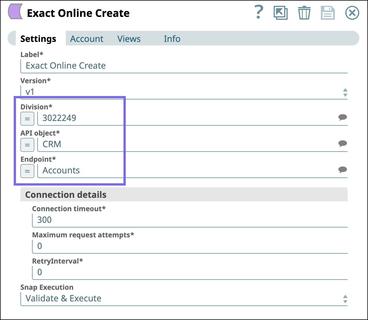Open the suggestion bubble for API object

point(343,143)
